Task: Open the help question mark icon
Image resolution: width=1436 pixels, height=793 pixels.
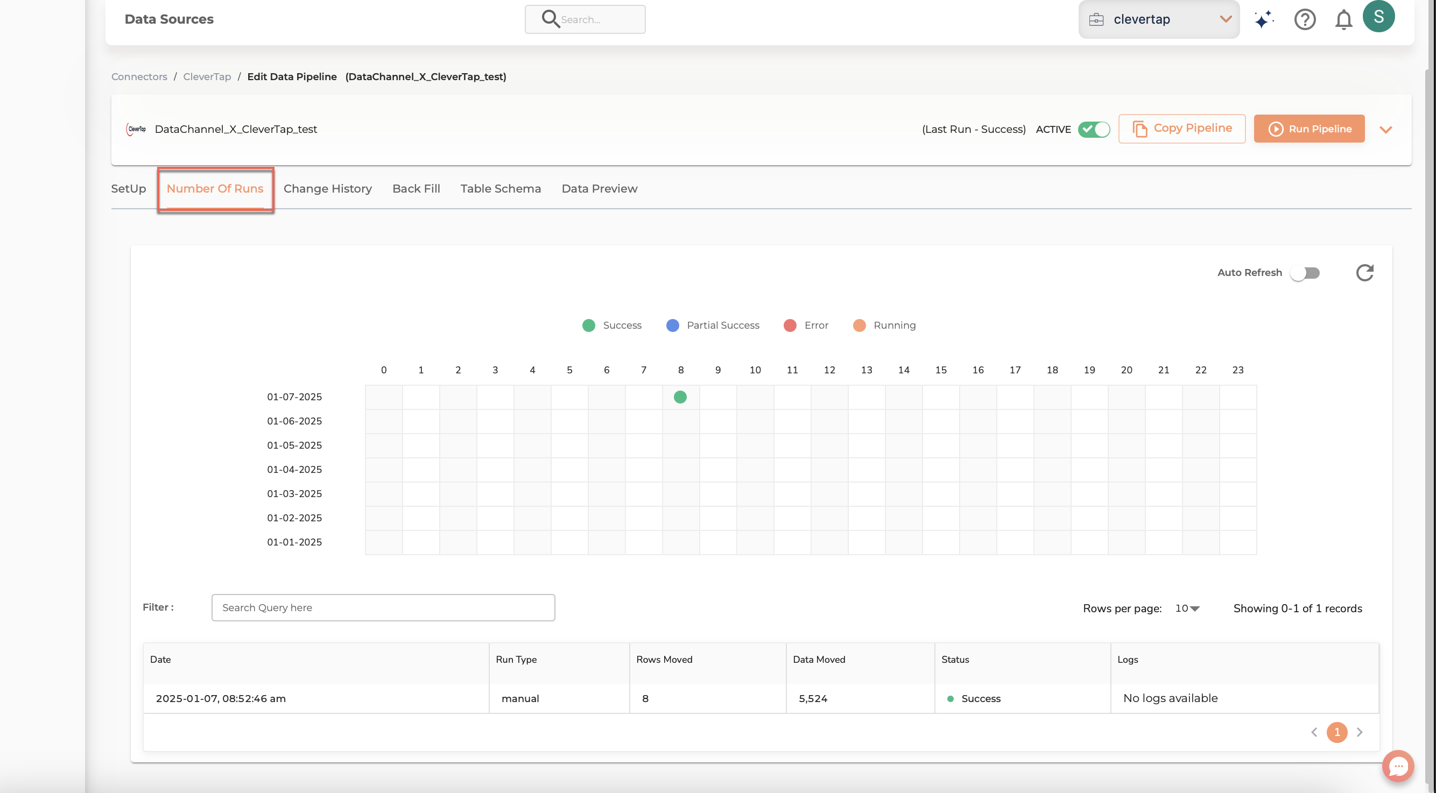Action: click(1305, 19)
